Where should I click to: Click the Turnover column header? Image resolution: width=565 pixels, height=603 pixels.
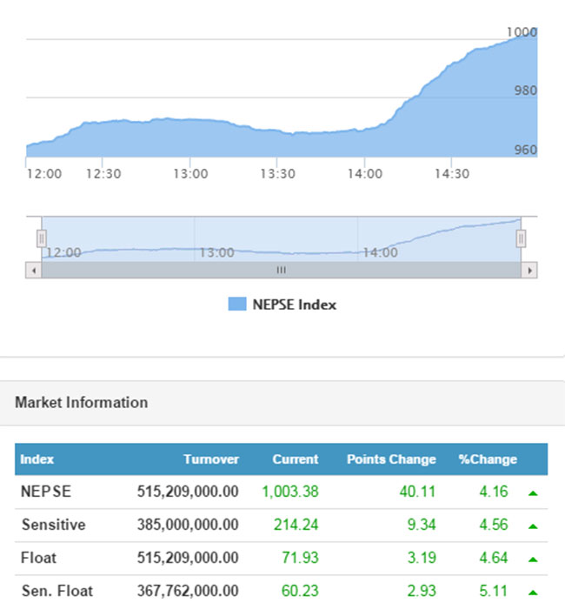pos(211,459)
